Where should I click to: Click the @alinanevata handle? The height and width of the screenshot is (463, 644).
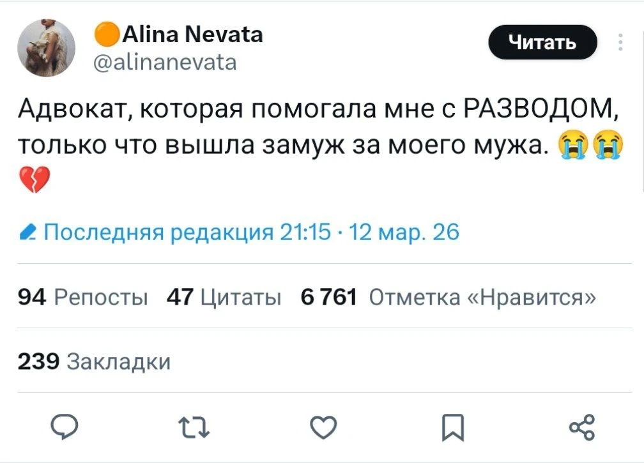pos(165,62)
